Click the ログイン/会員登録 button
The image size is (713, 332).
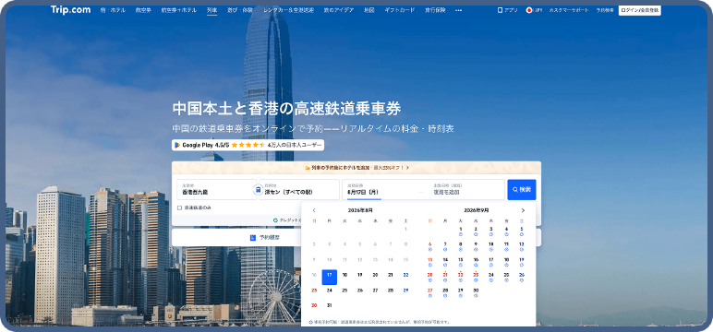[x=639, y=10]
